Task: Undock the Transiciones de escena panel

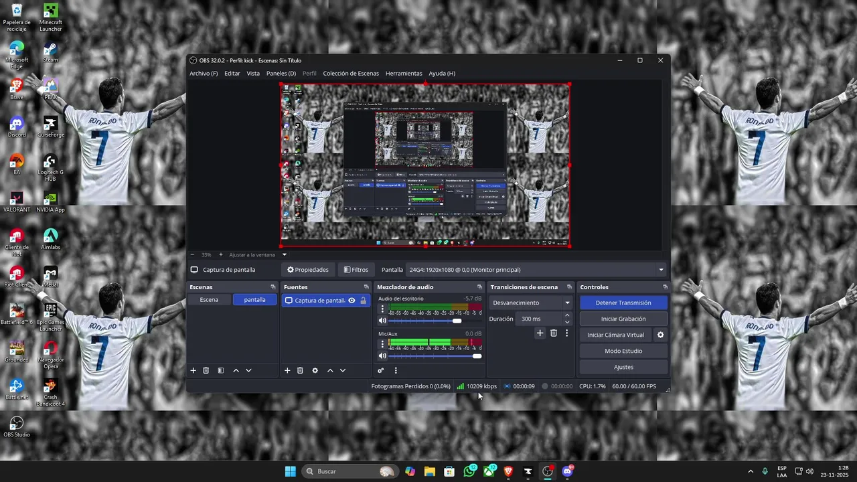Action: tap(570, 287)
